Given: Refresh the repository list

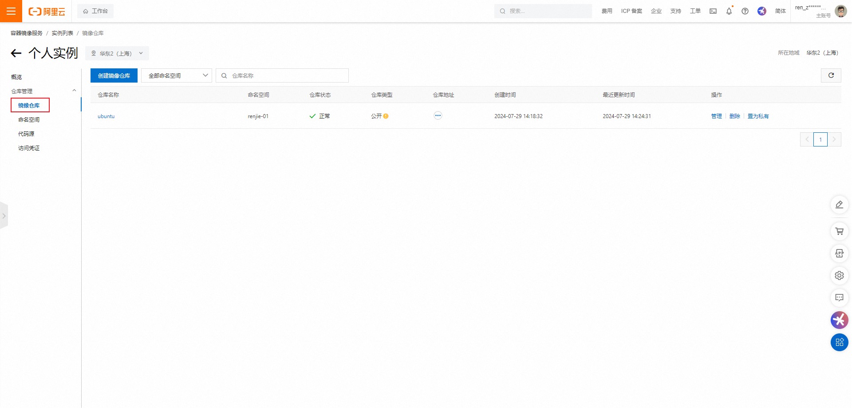Looking at the screenshot, I should point(831,75).
